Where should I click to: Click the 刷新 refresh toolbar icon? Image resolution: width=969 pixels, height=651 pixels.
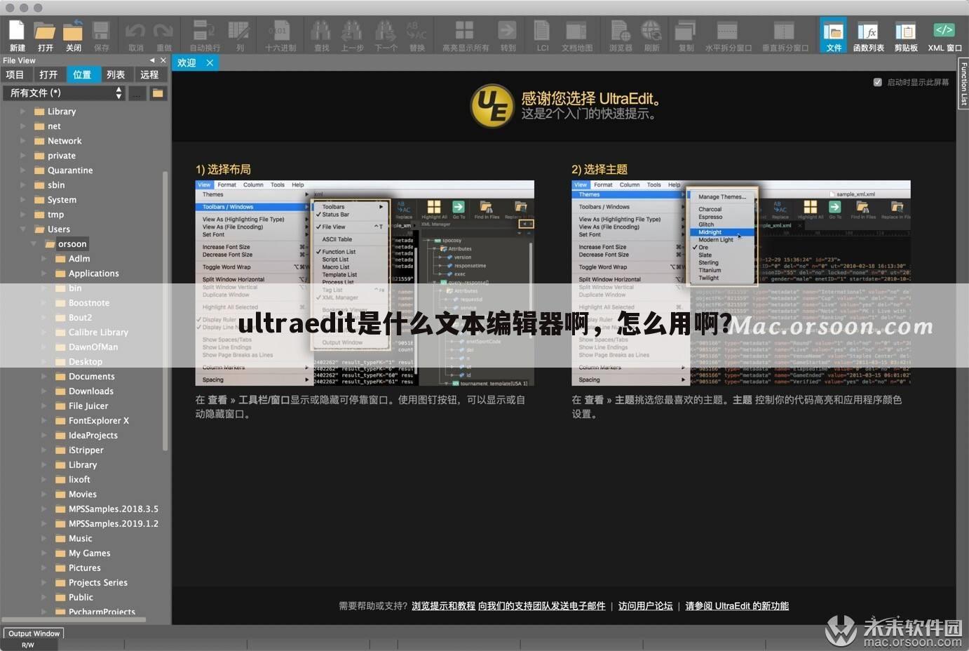click(x=651, y=35)
